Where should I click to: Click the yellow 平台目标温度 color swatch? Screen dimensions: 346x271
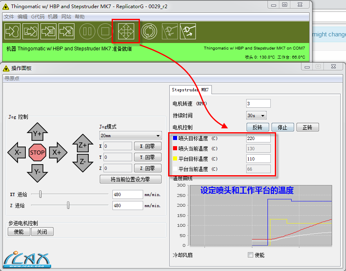175,158
